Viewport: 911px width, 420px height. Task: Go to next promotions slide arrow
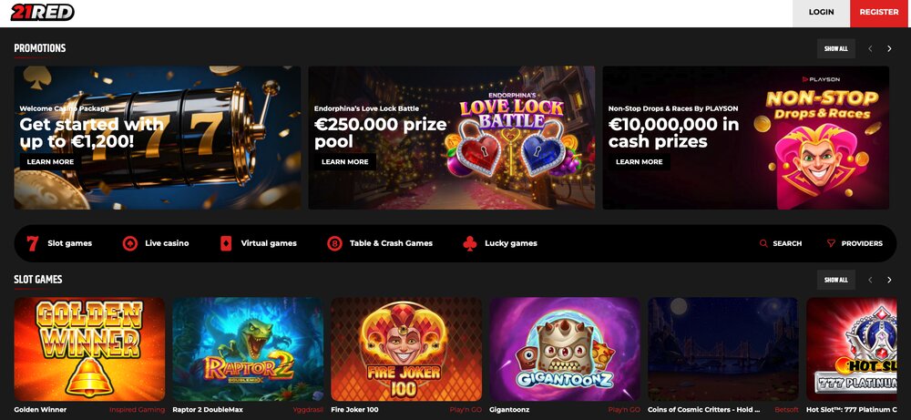point(889,49)
